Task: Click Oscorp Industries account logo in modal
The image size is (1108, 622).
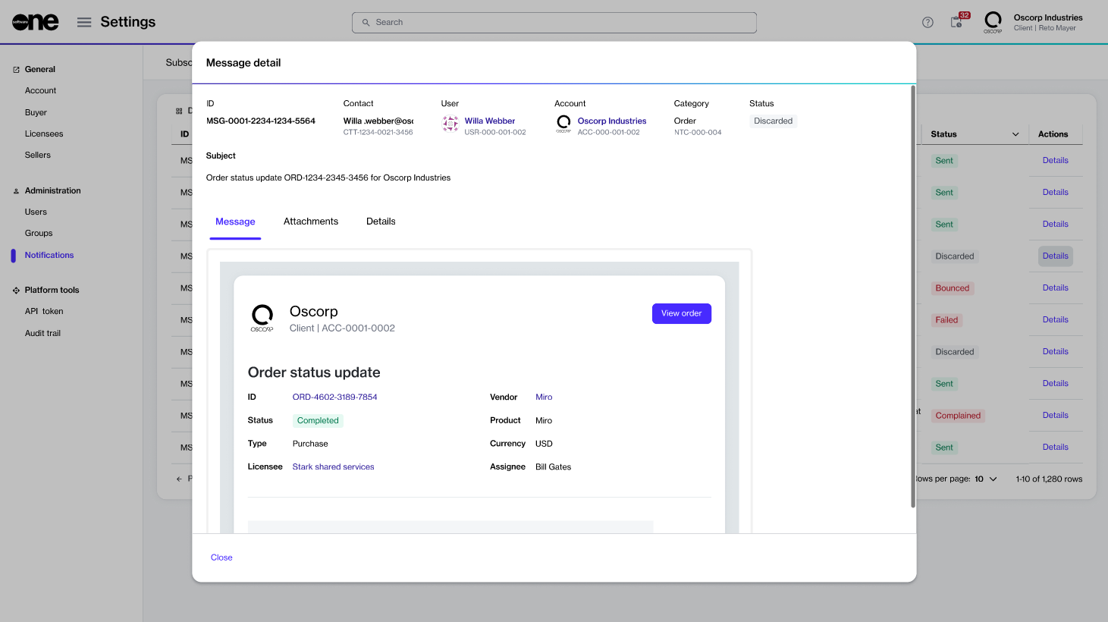Action: click(563, 124)
